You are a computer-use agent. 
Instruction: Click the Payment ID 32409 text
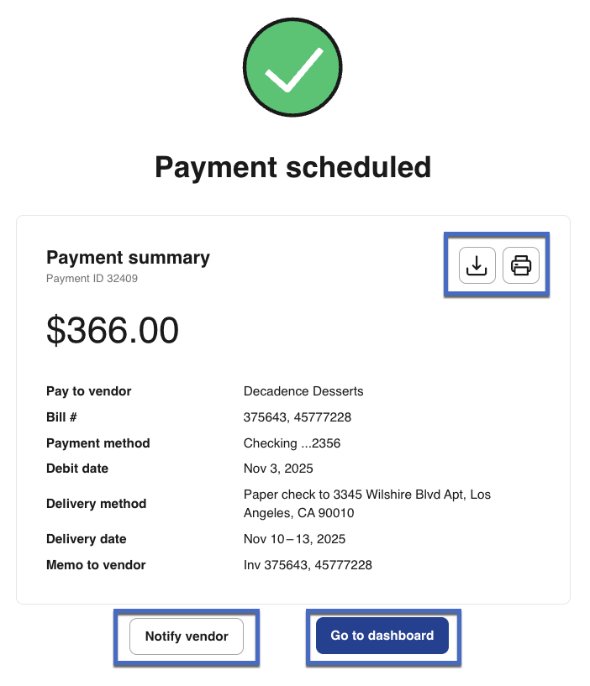[92, 278]
